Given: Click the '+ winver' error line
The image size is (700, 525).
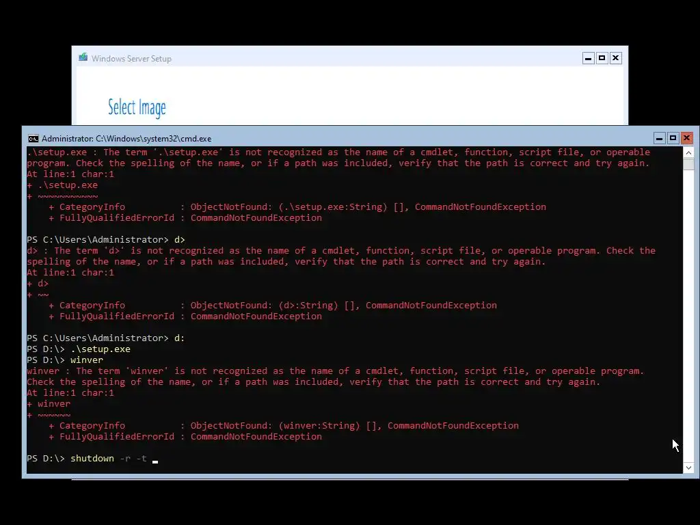Looking at the screenshot, I should coord(49,403).
